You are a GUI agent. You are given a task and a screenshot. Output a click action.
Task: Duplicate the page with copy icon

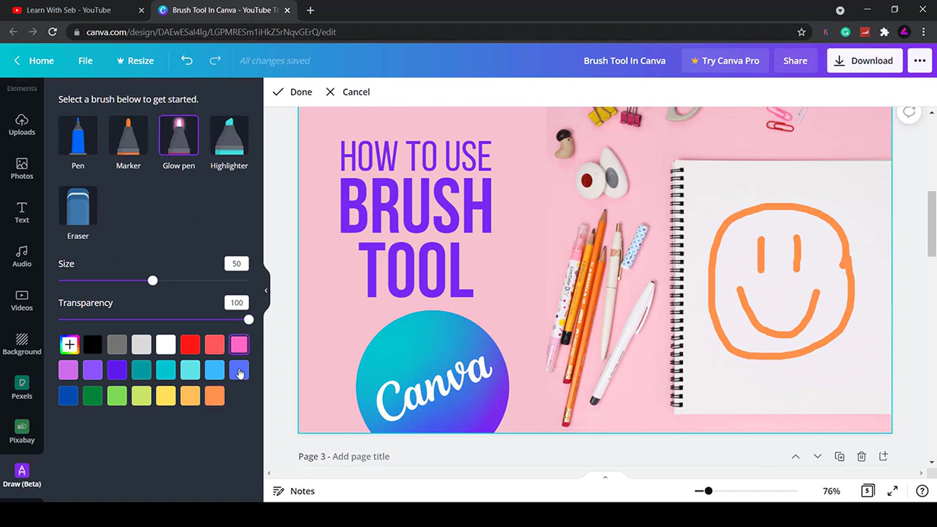click(x=839, y=456)
